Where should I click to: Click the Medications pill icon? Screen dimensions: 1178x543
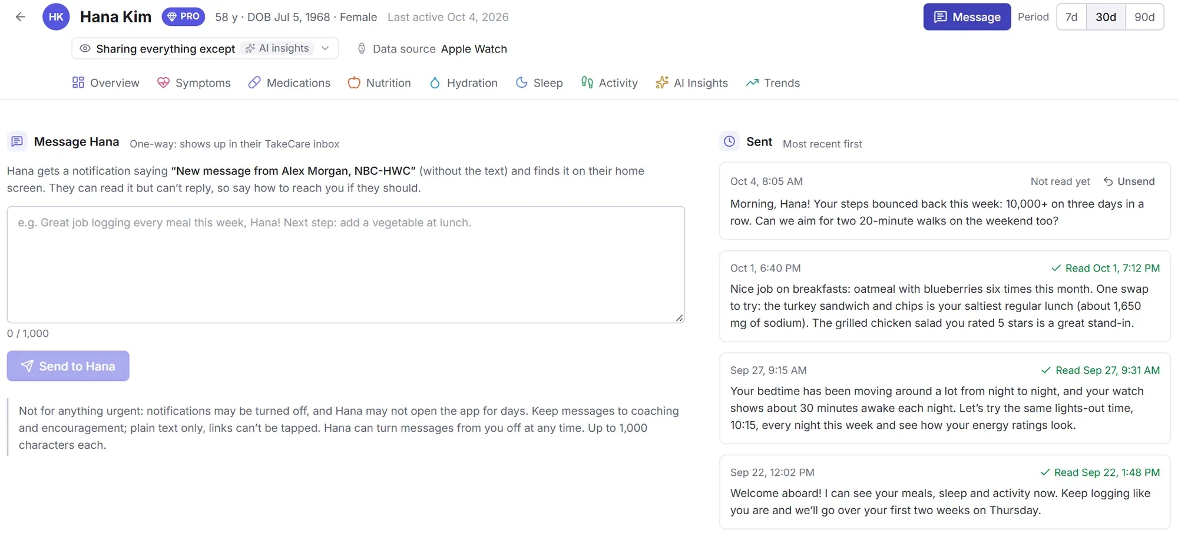254,82
